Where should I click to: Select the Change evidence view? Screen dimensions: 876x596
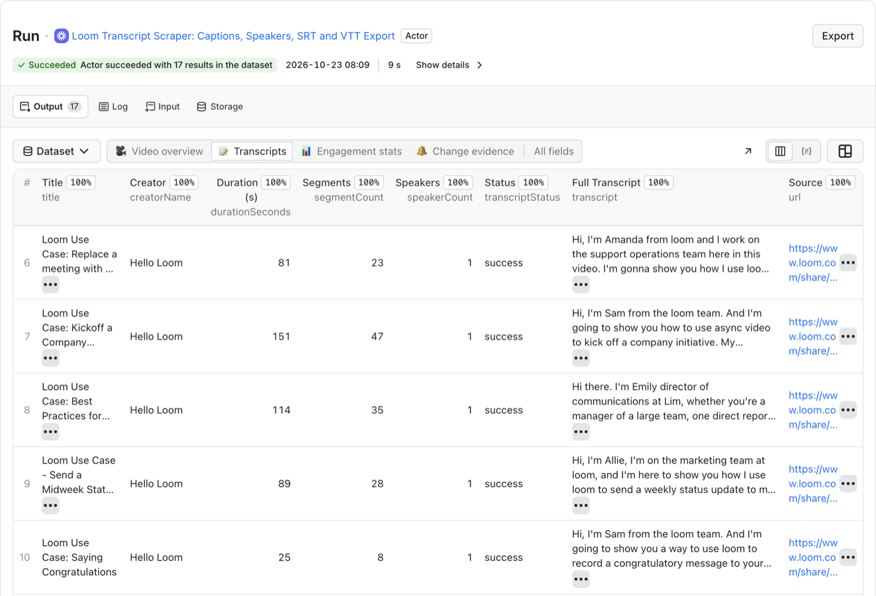[466, 151]
